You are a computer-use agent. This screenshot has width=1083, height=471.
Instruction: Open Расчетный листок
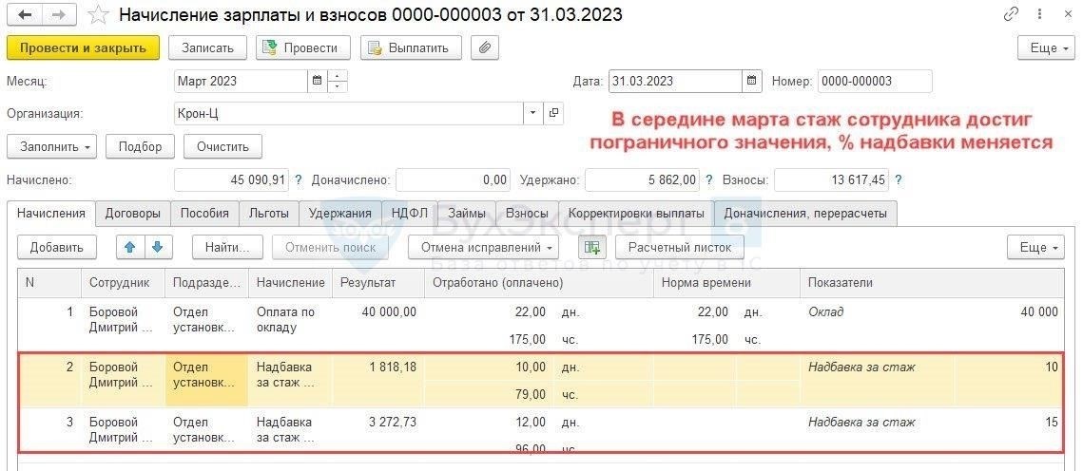tap(680, 248)
